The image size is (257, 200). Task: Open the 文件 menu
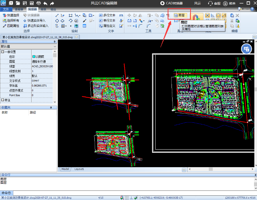pyautogui.click(x=6, y=10)
